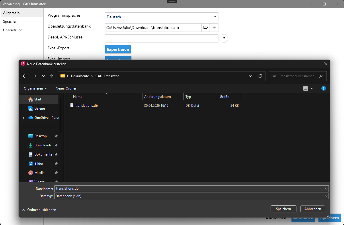
Task: Click the pin icon next to Musik
Action: [x=56, y=173]
